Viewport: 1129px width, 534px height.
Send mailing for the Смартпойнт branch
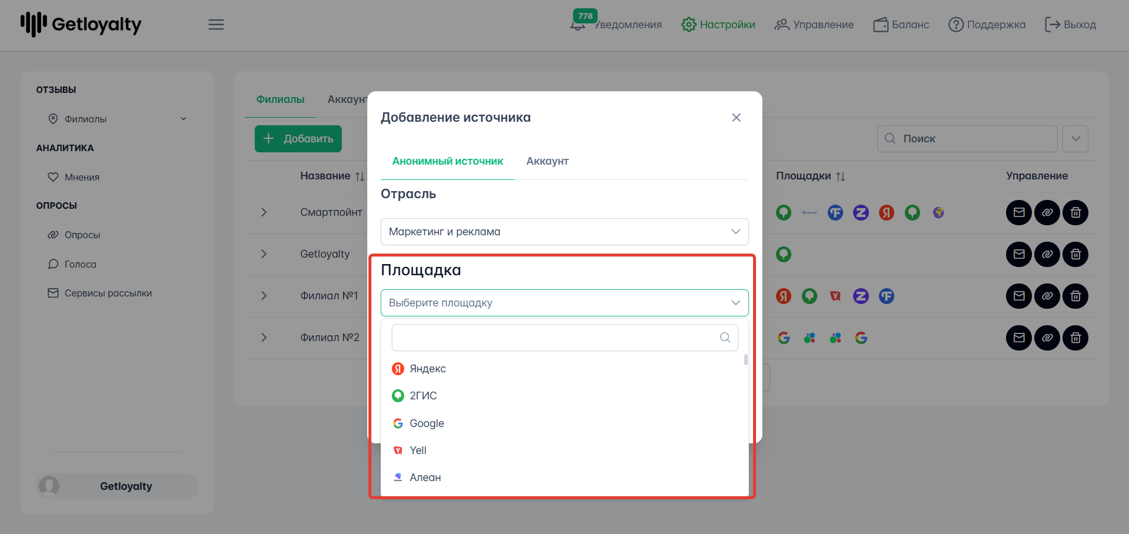pyautogui.click(x=1019, y=212)
